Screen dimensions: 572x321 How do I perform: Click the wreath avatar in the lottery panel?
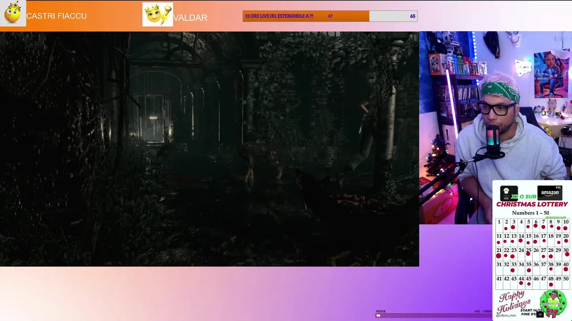[x=553, y=303]
